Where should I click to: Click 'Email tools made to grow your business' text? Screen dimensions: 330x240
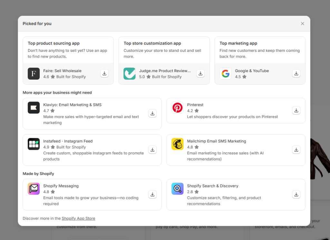91,201
